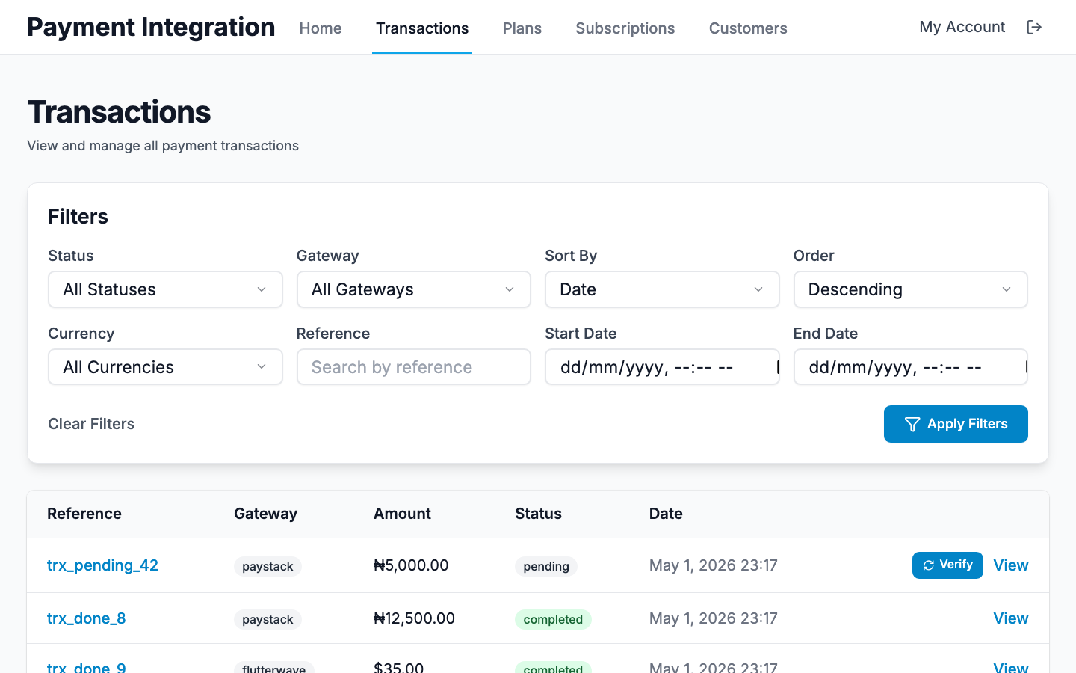Click Clear Filters
The width and height of the screenshot is (1076, 673).
[x=91, y=424]
